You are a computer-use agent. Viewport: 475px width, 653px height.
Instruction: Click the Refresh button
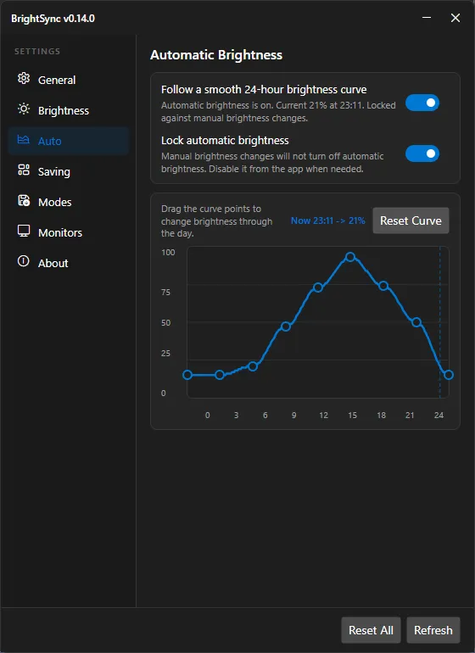click(433, 630)
